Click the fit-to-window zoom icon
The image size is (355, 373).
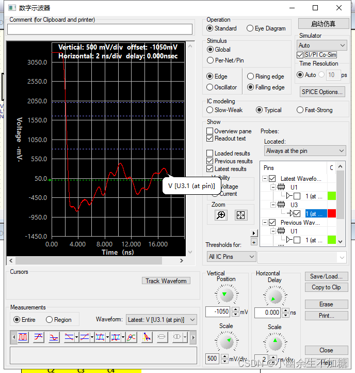pyautogui.click(x=241, y=215)
